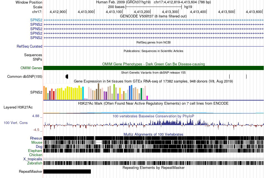This screenshot has height=178, width=264.
Task: Click the H3K27Ac Mark track title
Action: (x=153, y=103)
